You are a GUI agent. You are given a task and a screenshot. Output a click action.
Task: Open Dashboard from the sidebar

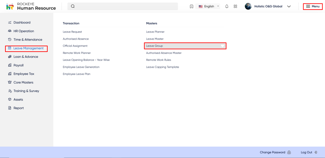coord(22,22)
